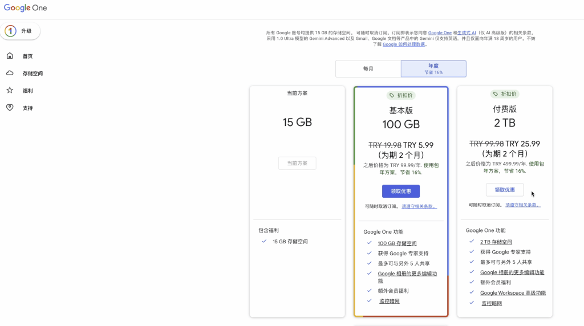
Task: Click the 升级 upgrade button
Action: 20,31
